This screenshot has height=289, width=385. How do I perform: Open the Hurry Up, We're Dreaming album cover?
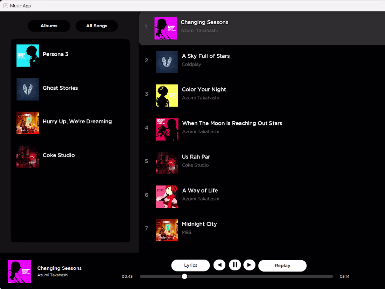click(28, 123)
